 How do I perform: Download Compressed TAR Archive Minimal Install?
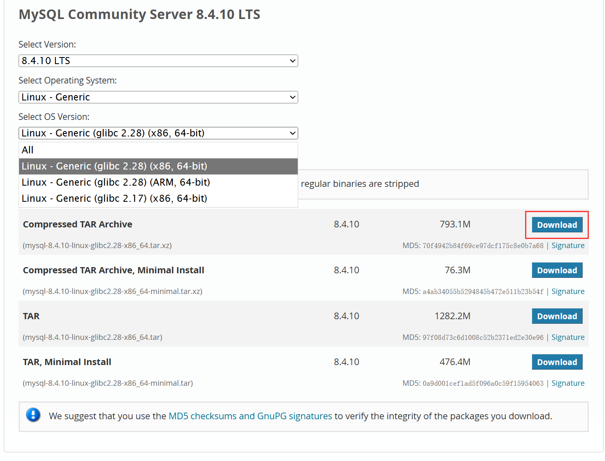point(557,270)
